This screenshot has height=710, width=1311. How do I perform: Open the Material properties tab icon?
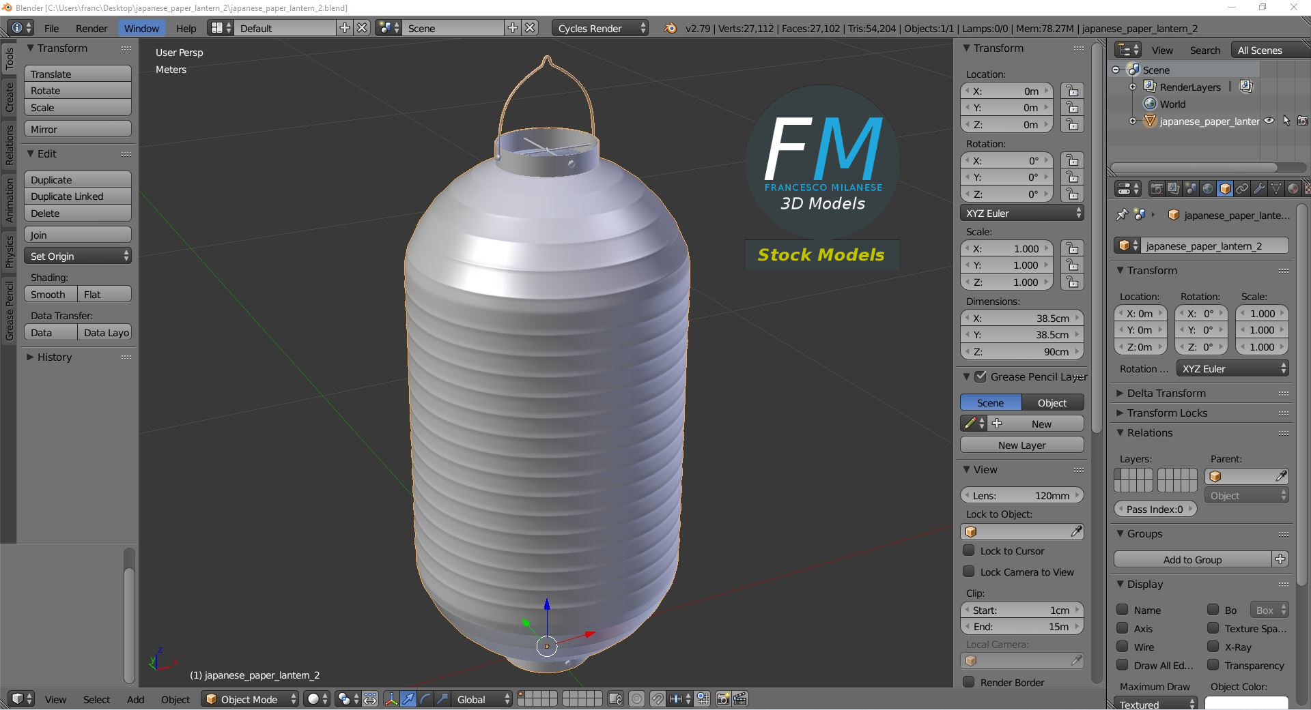1293,189
